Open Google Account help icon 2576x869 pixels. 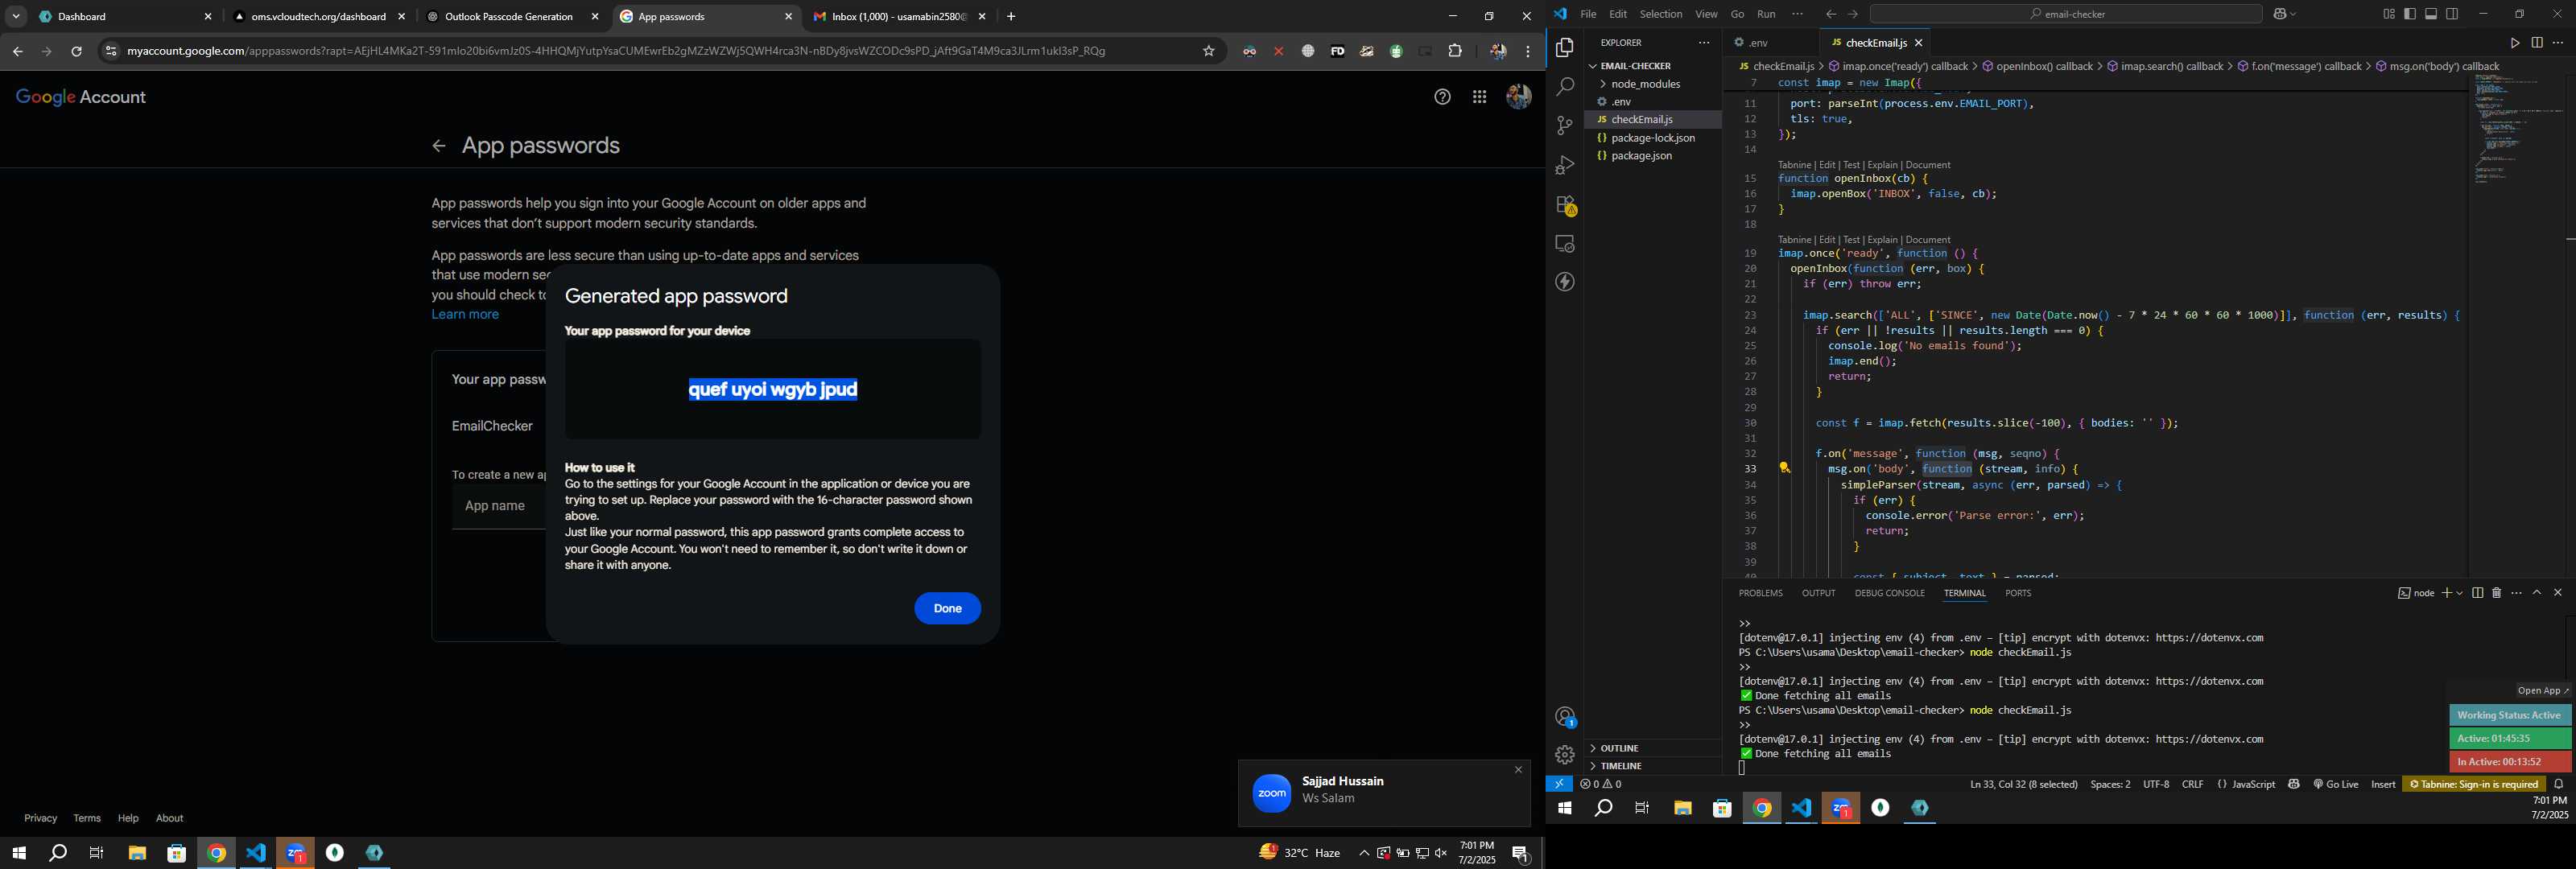[x=1442, y=97]
